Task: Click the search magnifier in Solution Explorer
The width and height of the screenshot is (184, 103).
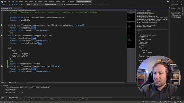Action: (179, 13)
